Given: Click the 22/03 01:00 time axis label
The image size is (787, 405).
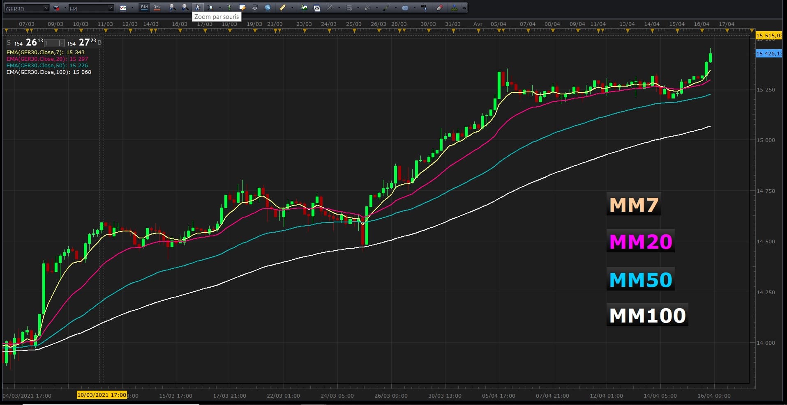Looking at the screenshot, I should 283,396.
